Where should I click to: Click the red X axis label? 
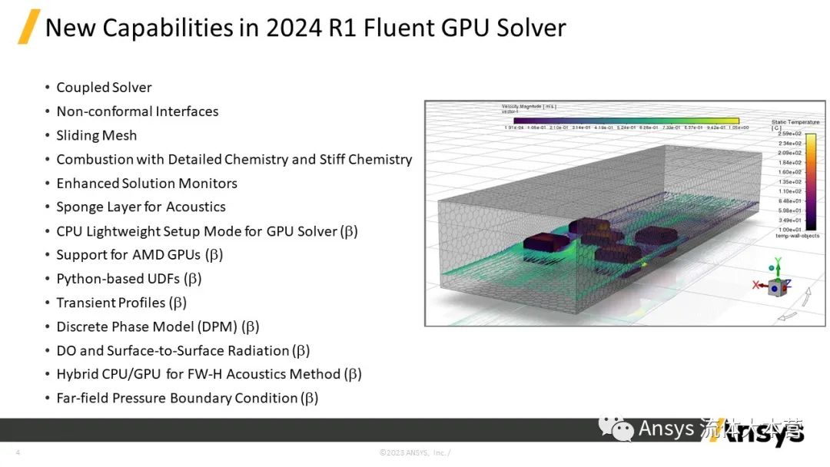click(756, 285)
